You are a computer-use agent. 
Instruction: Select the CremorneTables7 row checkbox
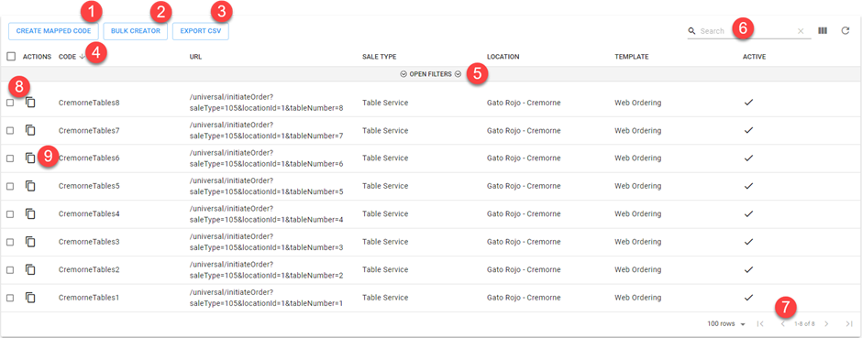pyautogui.click(x=10, y=131)
